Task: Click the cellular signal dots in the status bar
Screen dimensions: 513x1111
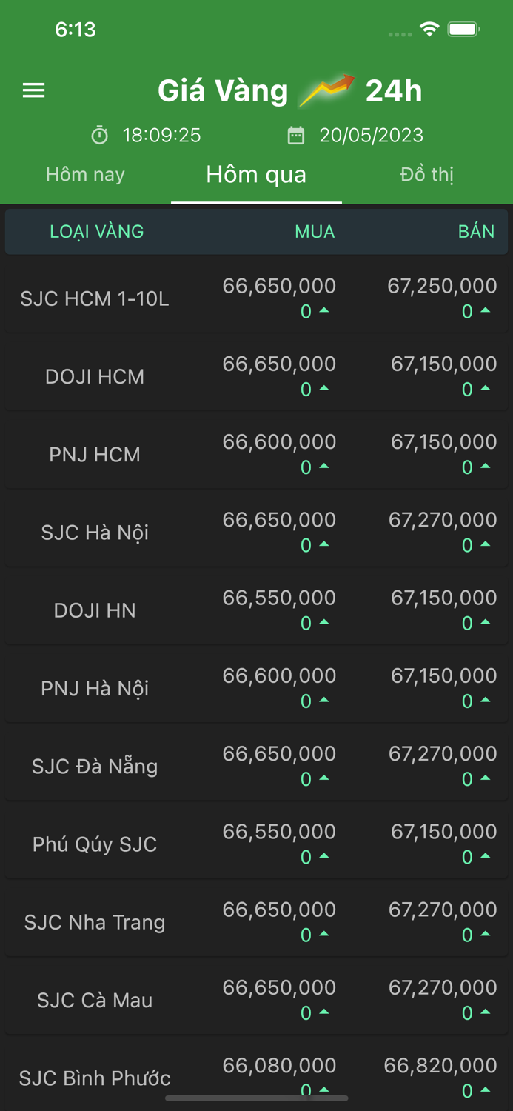Action: (398, 33)
